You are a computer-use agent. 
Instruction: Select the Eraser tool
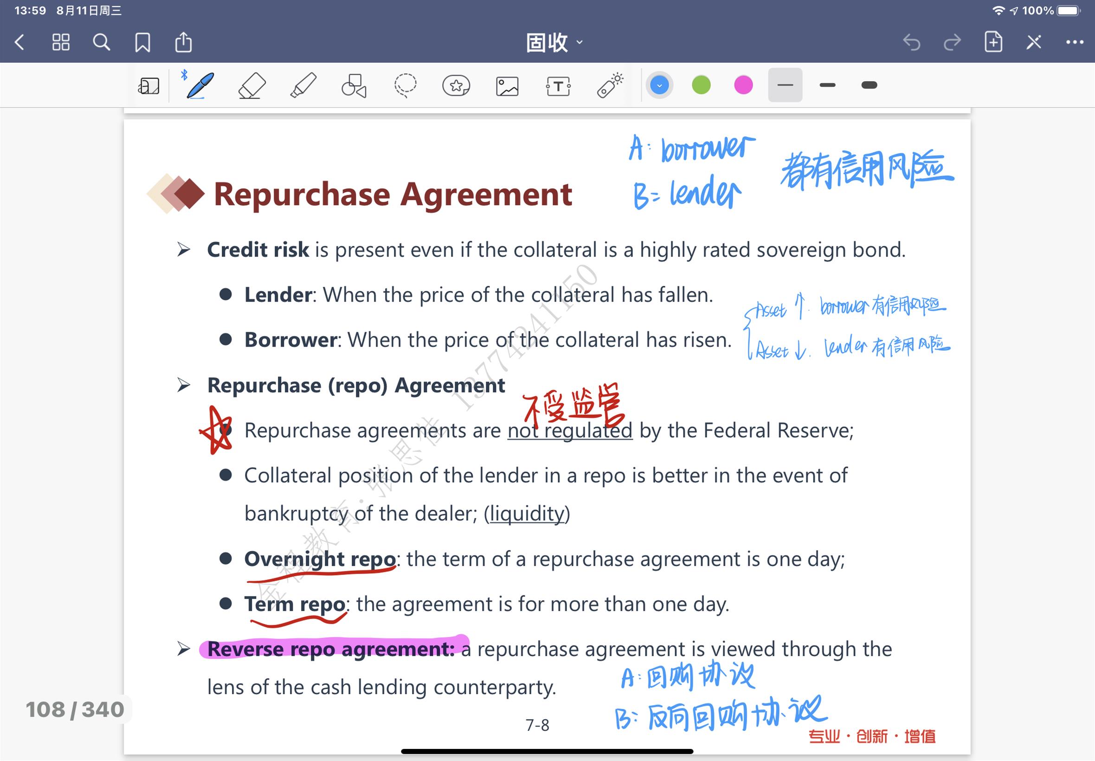tap(251, 86)
